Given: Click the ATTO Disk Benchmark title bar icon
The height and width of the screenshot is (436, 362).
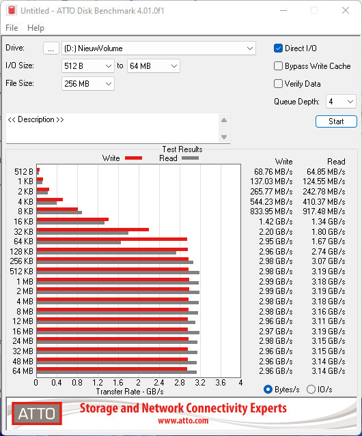Looking at the screenshot, I should [12, 10].
